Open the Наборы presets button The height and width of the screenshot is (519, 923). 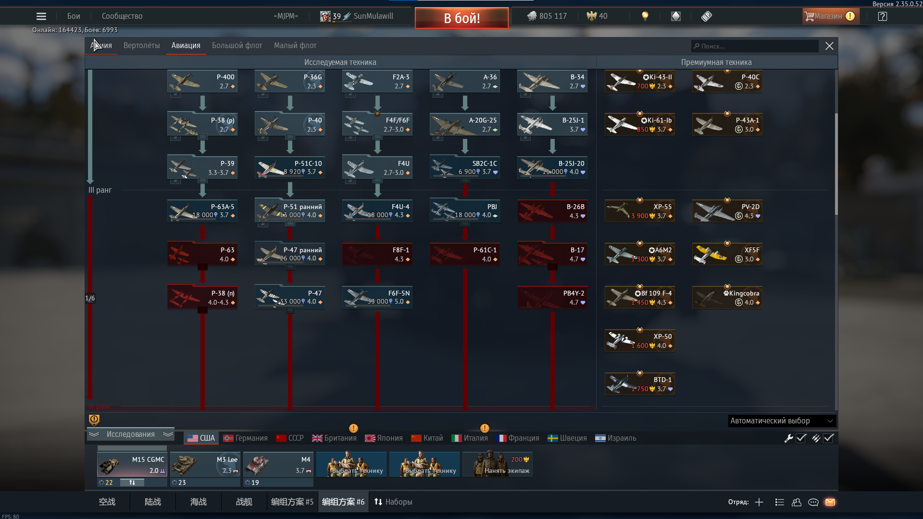pos(393,502)
